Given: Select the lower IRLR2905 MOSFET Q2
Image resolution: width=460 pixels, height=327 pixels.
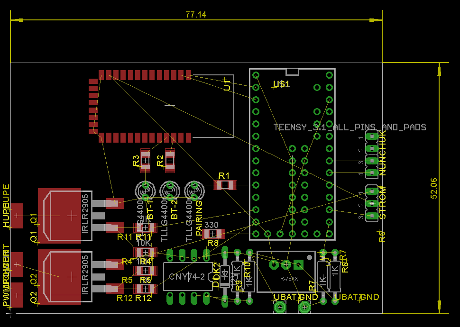Looking at the screenshot, I should tap(71, 277).
